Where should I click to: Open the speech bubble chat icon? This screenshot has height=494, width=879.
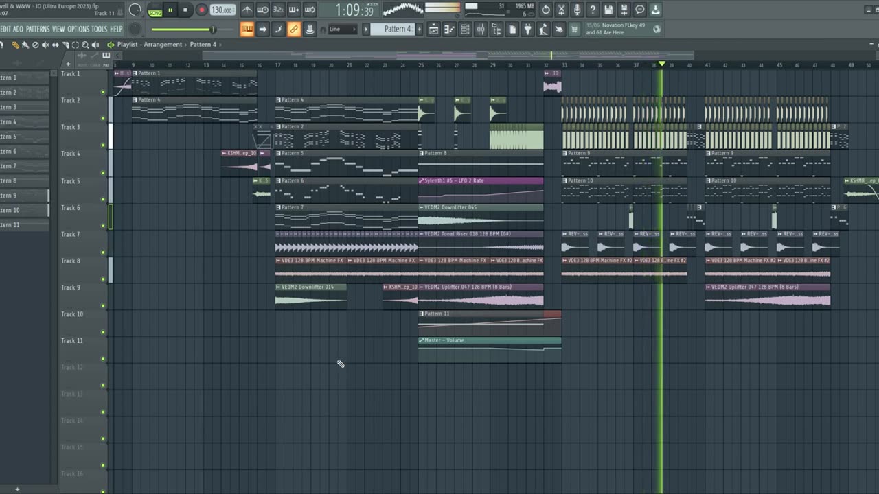640,10
